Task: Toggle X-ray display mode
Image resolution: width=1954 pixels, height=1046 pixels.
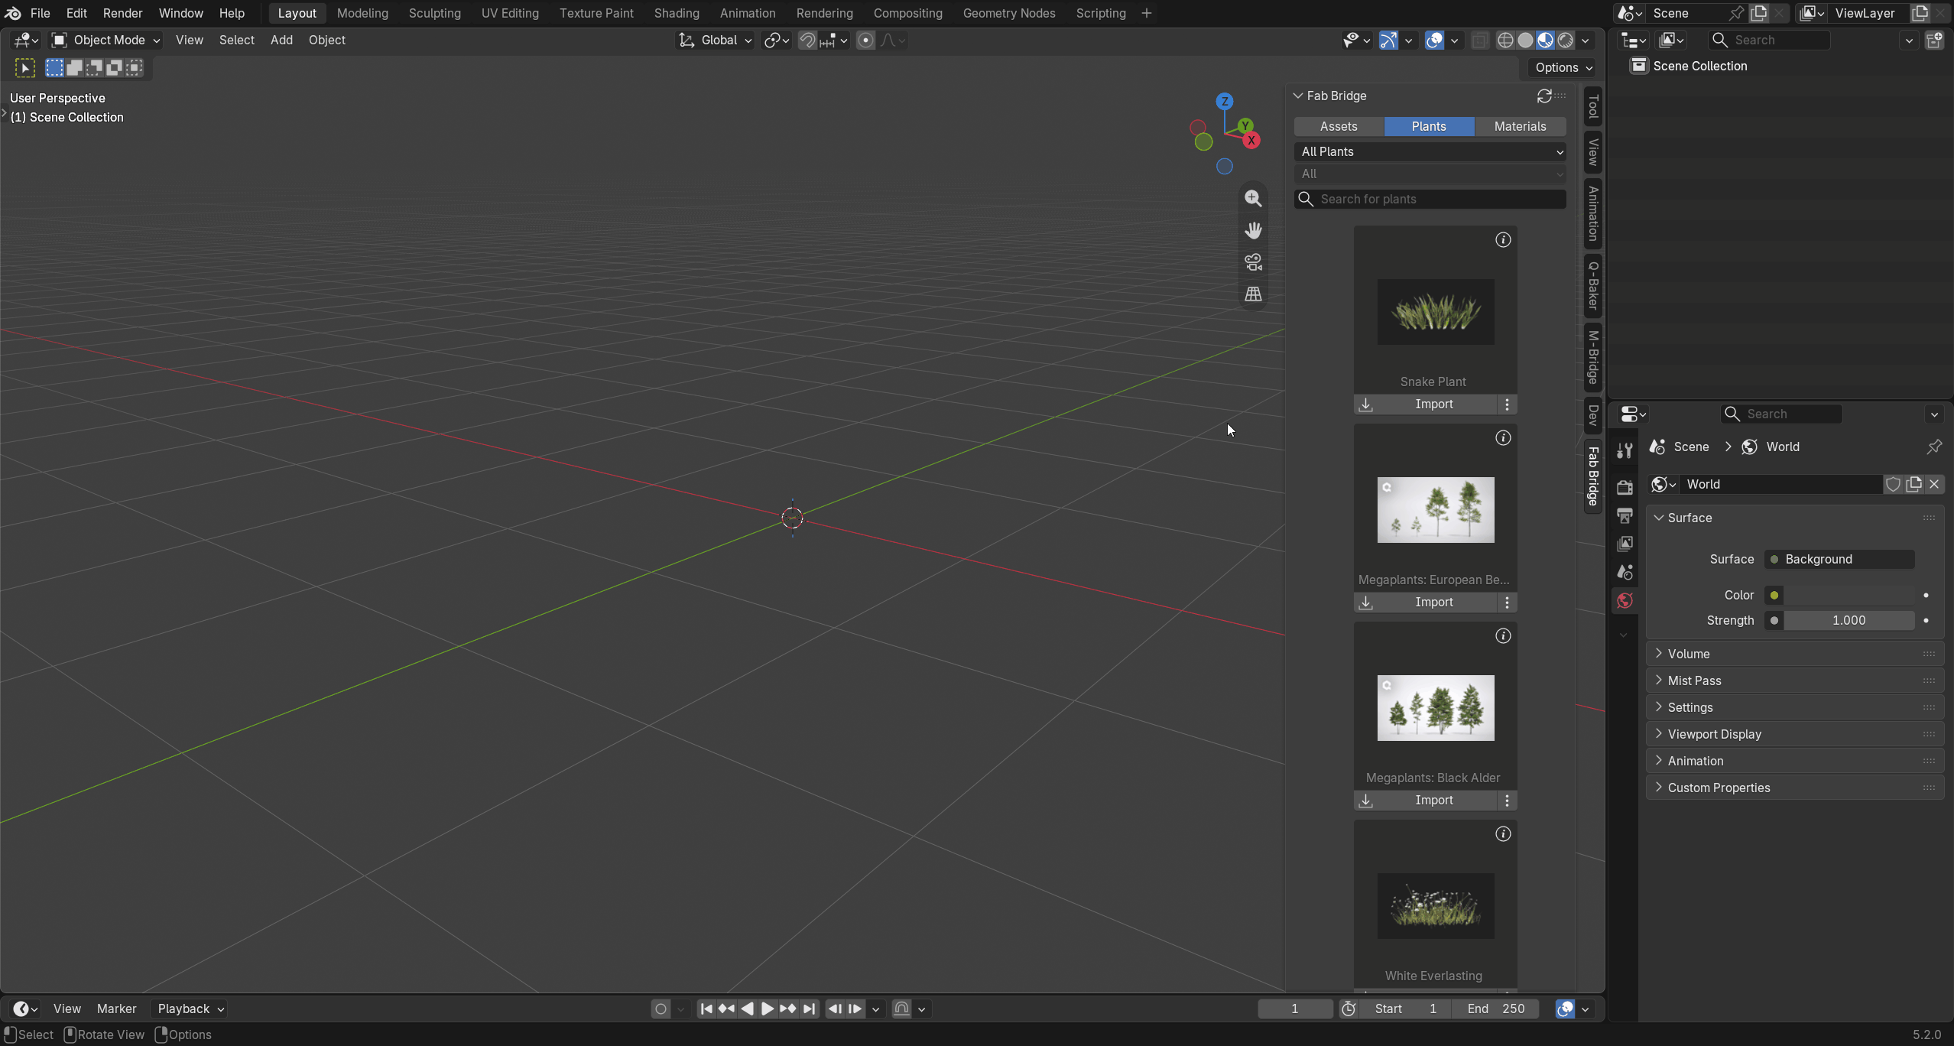Action: pyautogui.click(x=1479, y=41)
